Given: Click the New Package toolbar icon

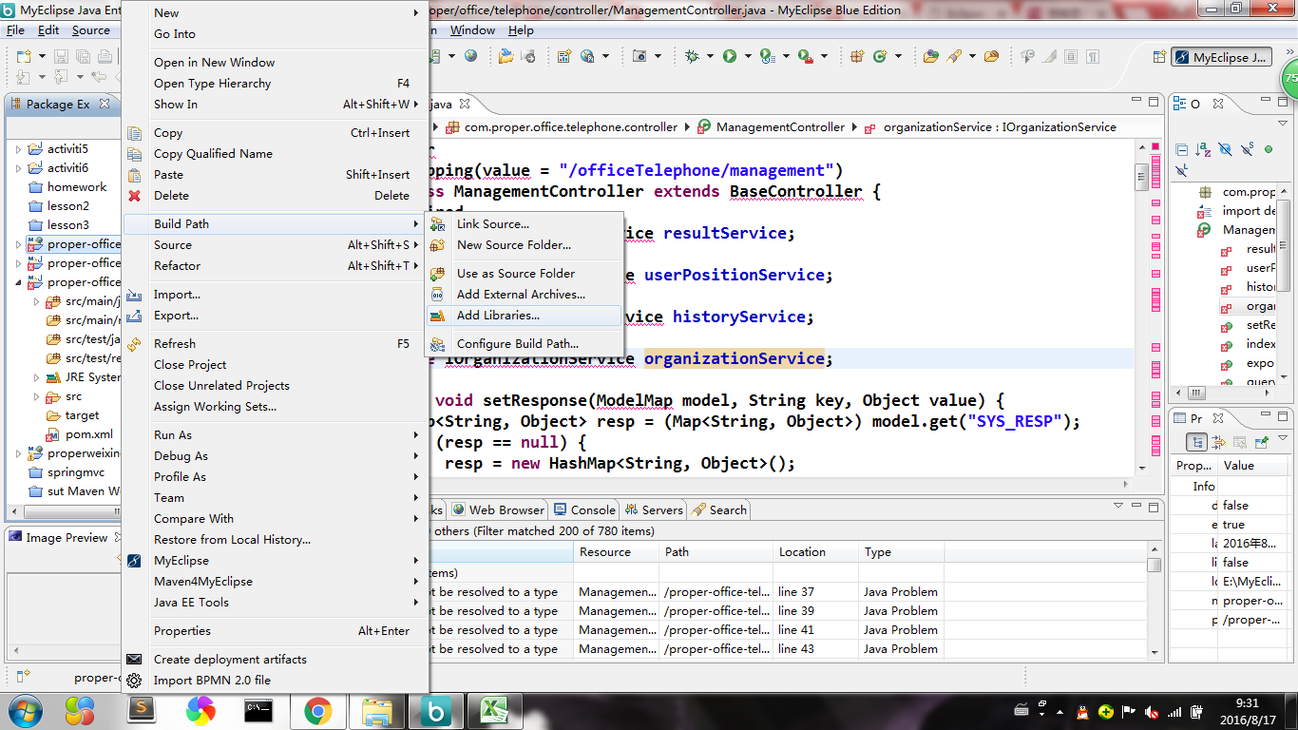Looking at the screenshot, I should tap(858, 56).
